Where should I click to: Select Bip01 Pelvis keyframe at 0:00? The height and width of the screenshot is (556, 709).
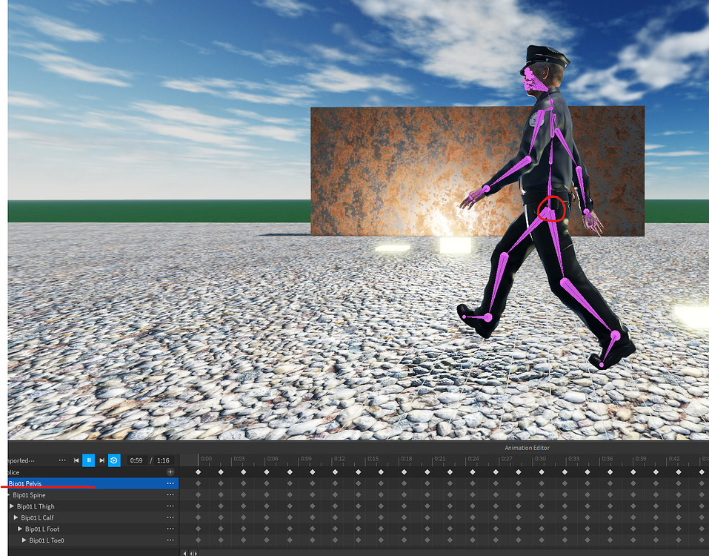pyautogui.click(x=198, y=483)
